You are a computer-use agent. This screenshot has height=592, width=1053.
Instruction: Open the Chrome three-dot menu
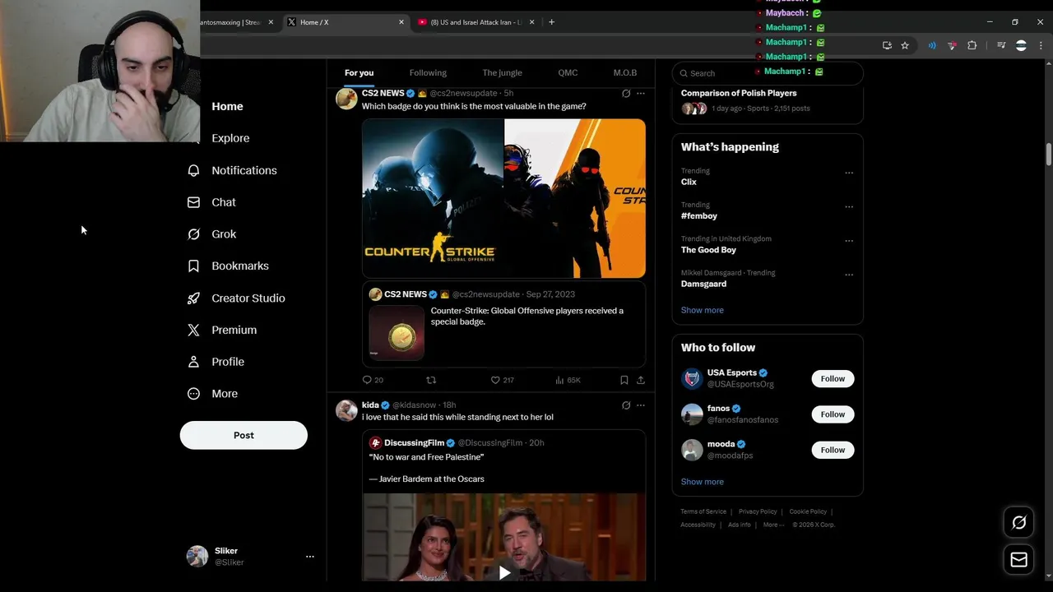(x=1041, y=46)
